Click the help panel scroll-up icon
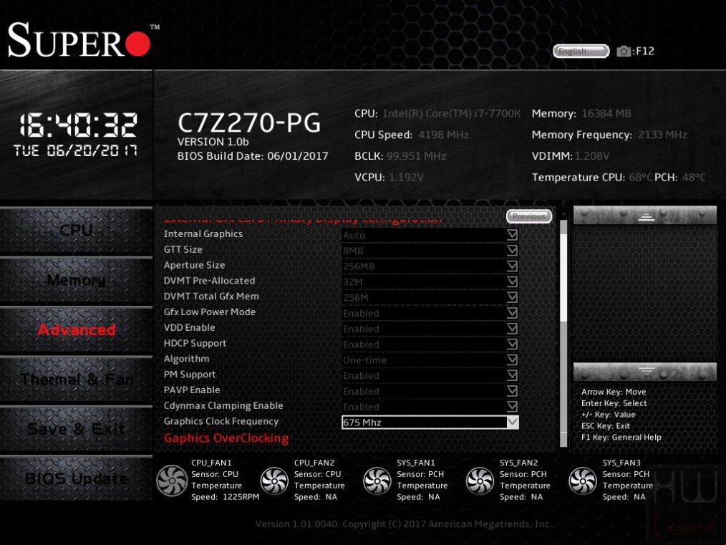The image size is (726, 545). pyautogui.click(x=645, y=216)
